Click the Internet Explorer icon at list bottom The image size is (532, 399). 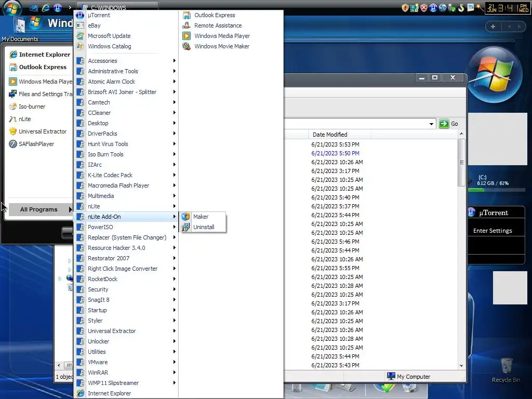coord(81,393)
